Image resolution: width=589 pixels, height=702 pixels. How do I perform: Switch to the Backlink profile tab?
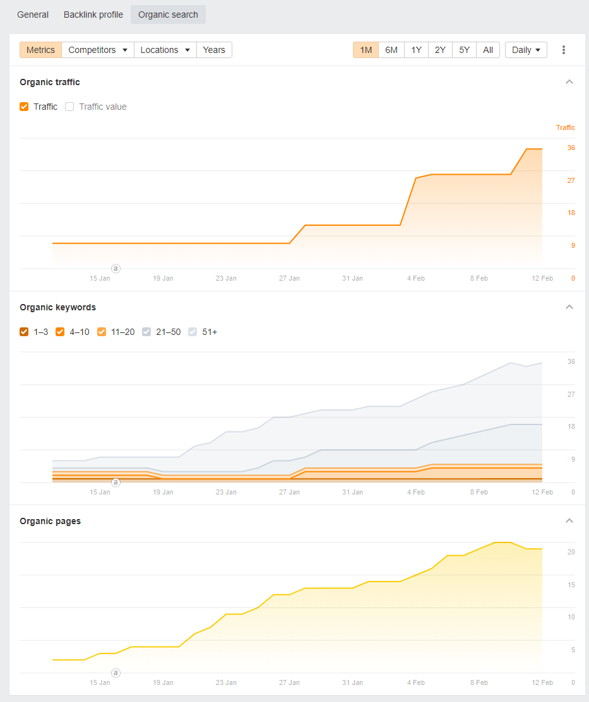pyautogui.click(x=93, y=15)
